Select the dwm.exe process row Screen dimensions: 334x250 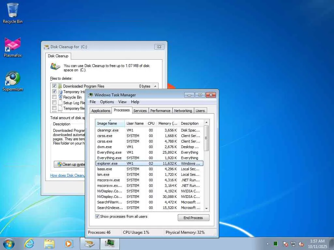pyautogui.click(x=149, y=147)
